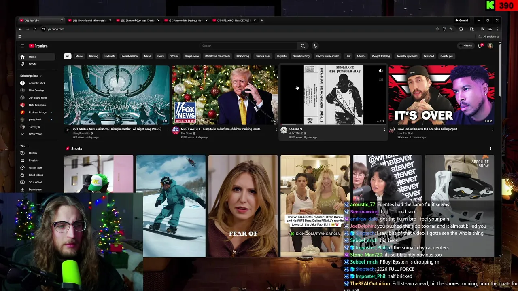Switch to the Diamond Gym browser tab

(x=138, y=21)
